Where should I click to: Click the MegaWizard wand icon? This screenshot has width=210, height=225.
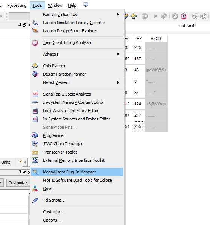[35, 172]
